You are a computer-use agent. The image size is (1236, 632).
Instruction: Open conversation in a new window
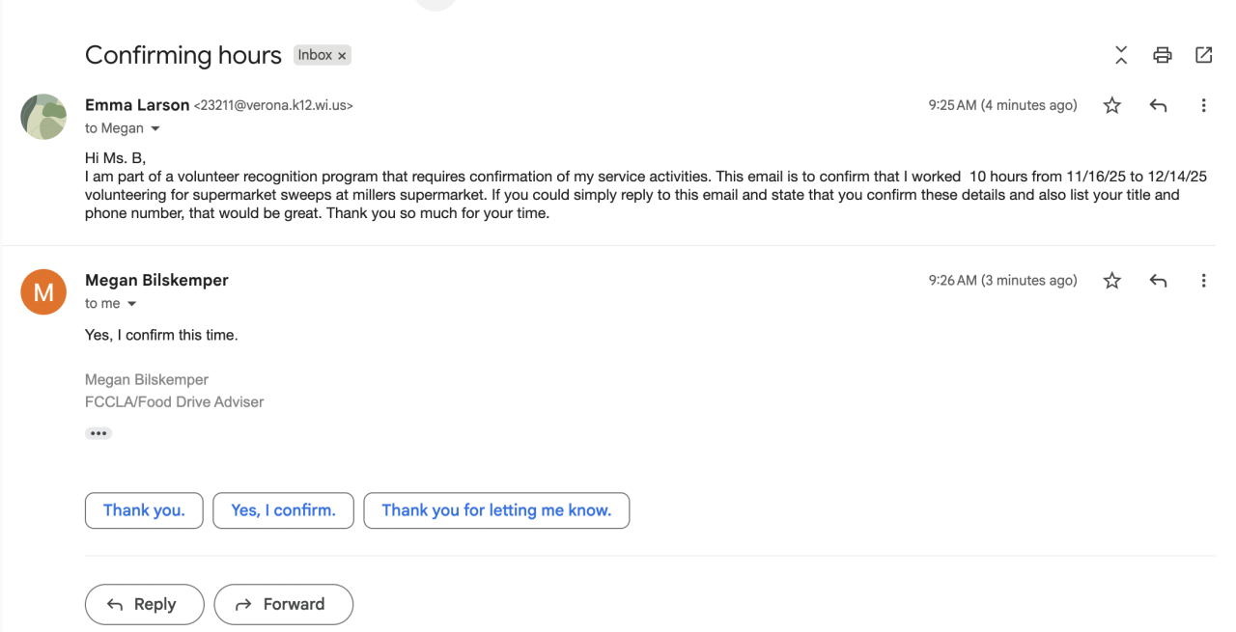(x=1203, y=55)
